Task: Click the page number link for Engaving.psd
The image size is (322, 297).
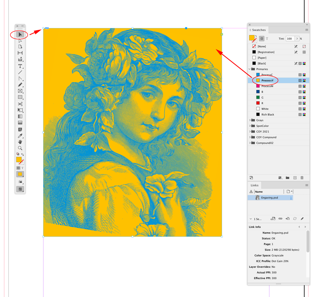Action: point(291,197)
